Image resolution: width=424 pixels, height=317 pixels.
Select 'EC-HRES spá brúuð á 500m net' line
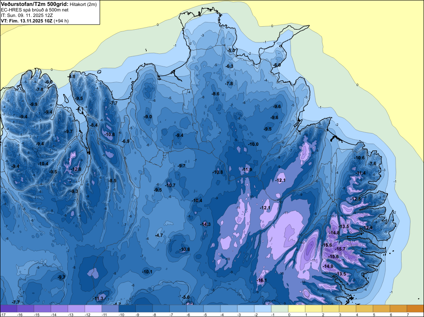[35, 10]
